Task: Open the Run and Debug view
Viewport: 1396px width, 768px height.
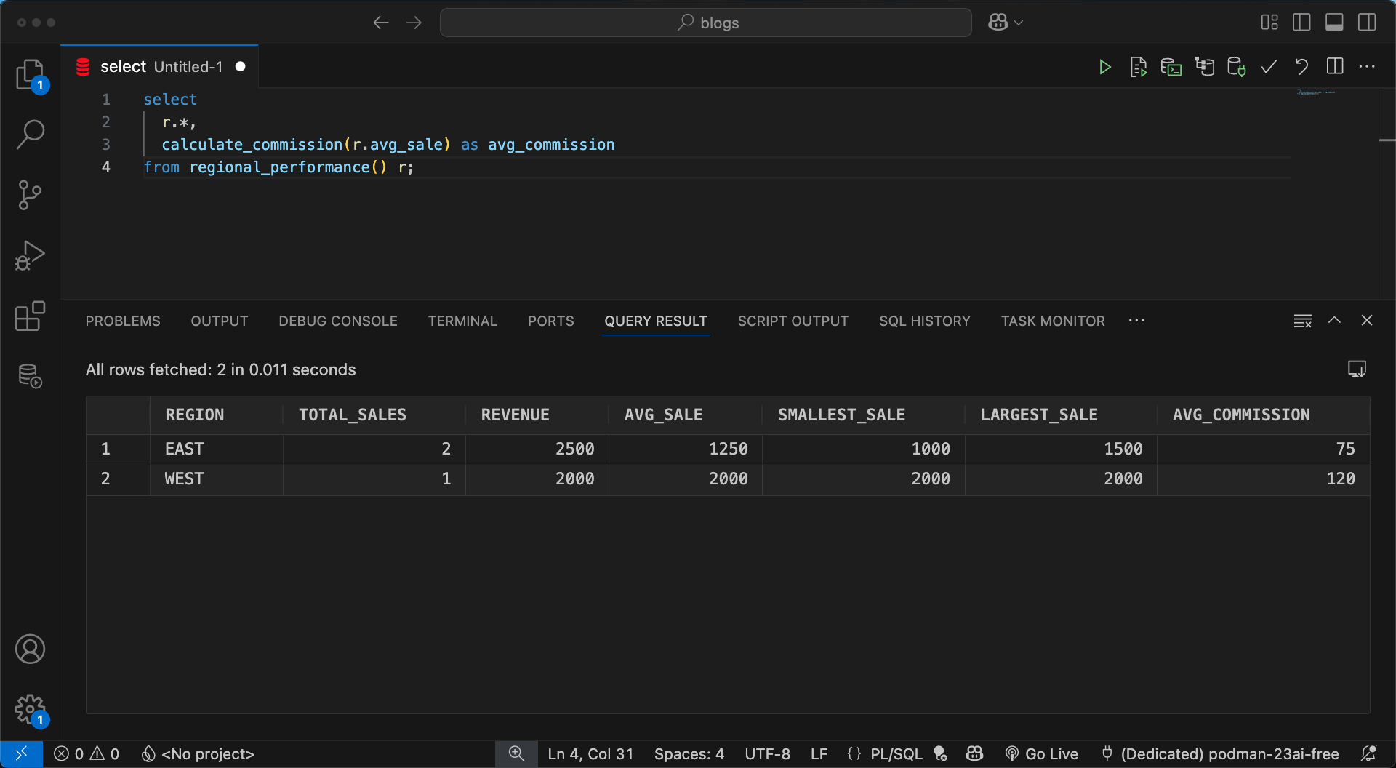Action: pos(30,255)
